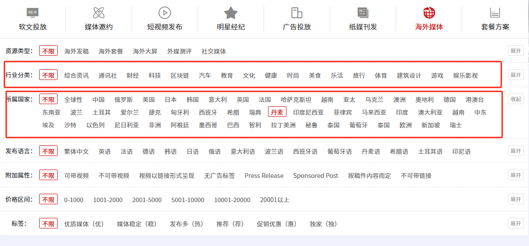529x246 pixels.
Task: Filter by 区块链 industry category
Action: coord(180,76)
